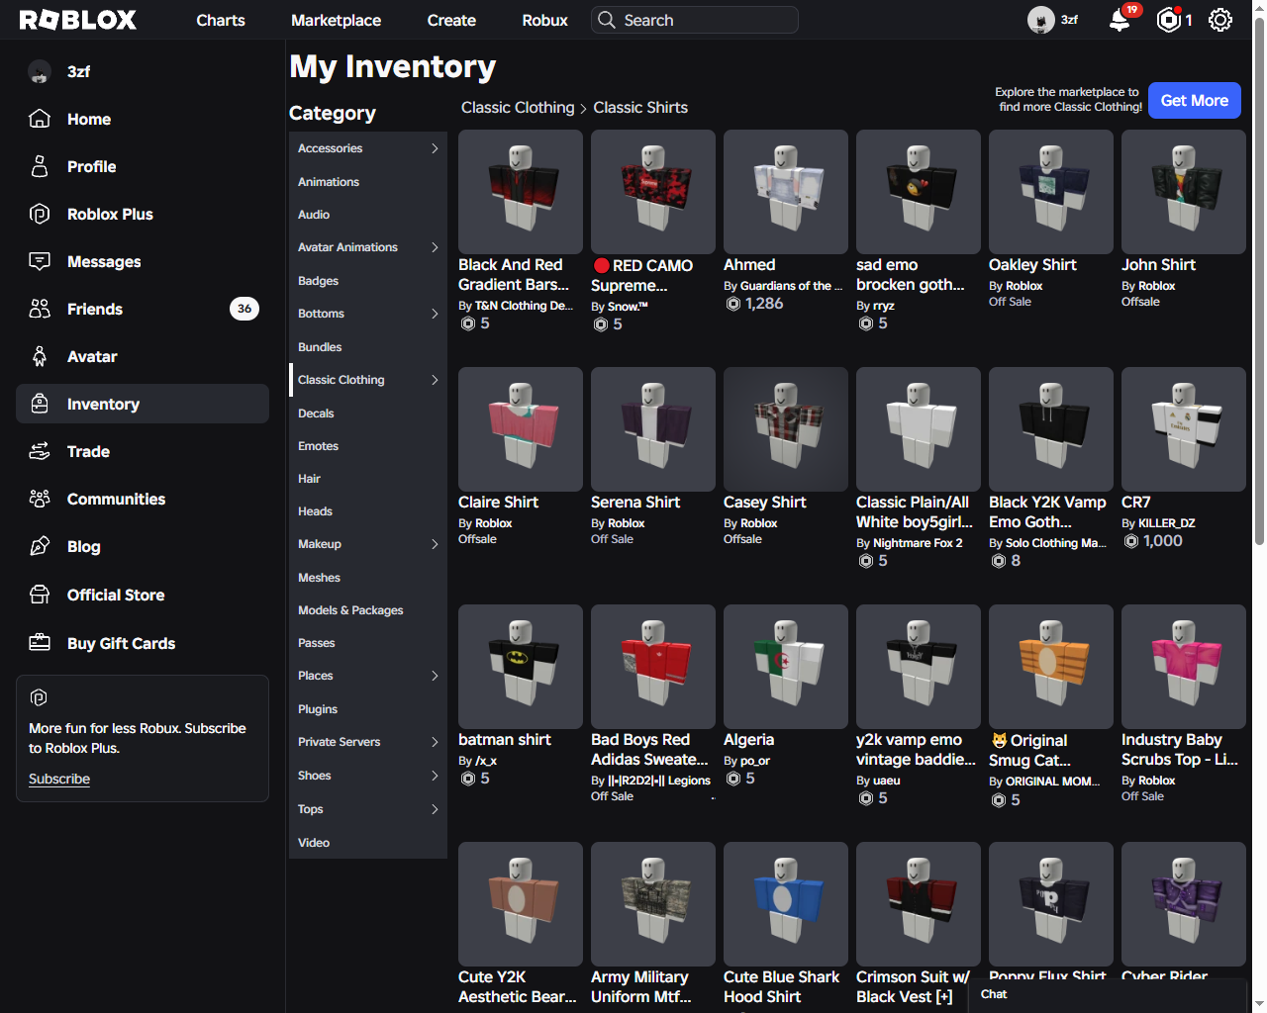Open the Casey Shirt thumbnail
Image resolution: width=1267 pixels, height=1013 pixels.
786,429
